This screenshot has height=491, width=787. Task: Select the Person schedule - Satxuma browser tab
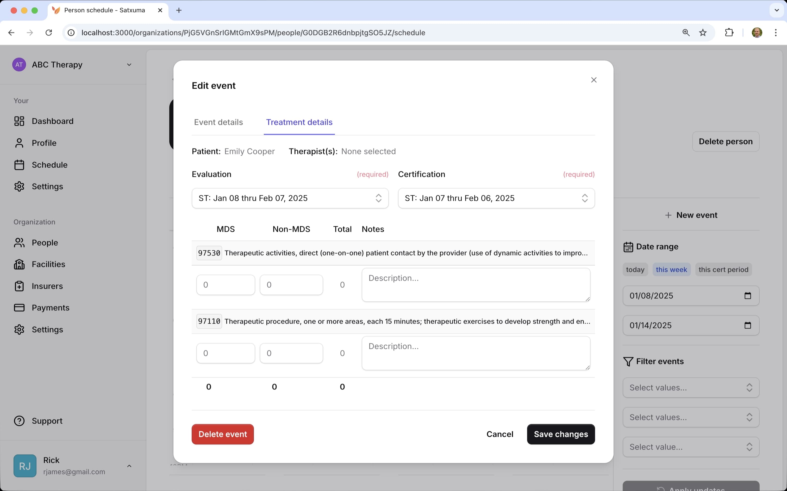(108, 10)
